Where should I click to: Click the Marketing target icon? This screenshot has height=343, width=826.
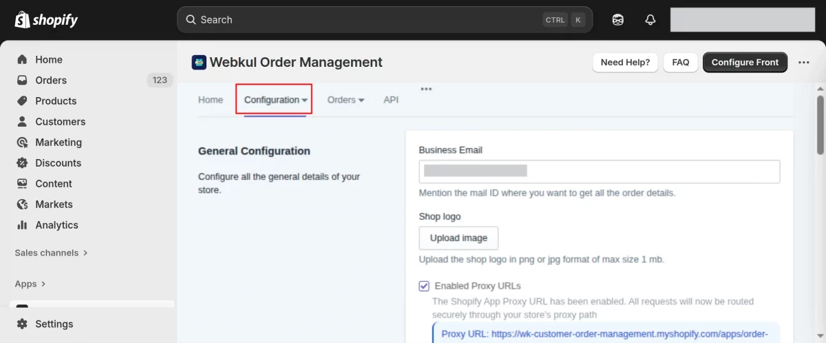click(x=22, y=143)
